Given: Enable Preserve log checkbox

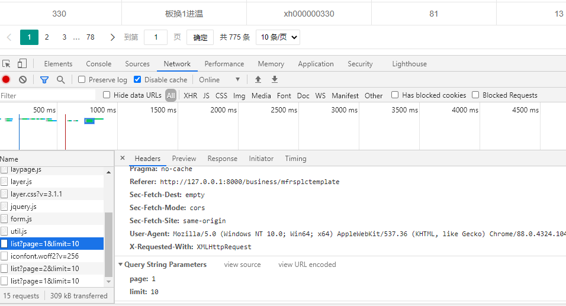Looking at the screenshot, I should coord(82,79).
